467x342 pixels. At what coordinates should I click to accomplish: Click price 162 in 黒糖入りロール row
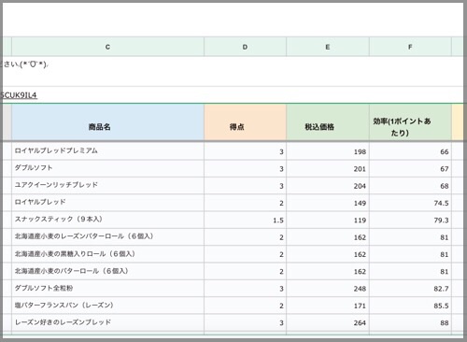tap(328, 254)
